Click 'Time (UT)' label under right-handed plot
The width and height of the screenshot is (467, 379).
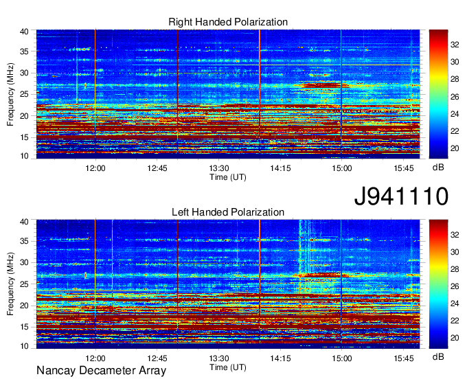point(228,177)
